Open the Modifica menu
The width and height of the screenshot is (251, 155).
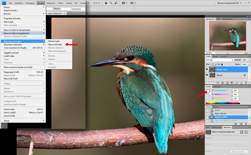(x=19, y=3)
